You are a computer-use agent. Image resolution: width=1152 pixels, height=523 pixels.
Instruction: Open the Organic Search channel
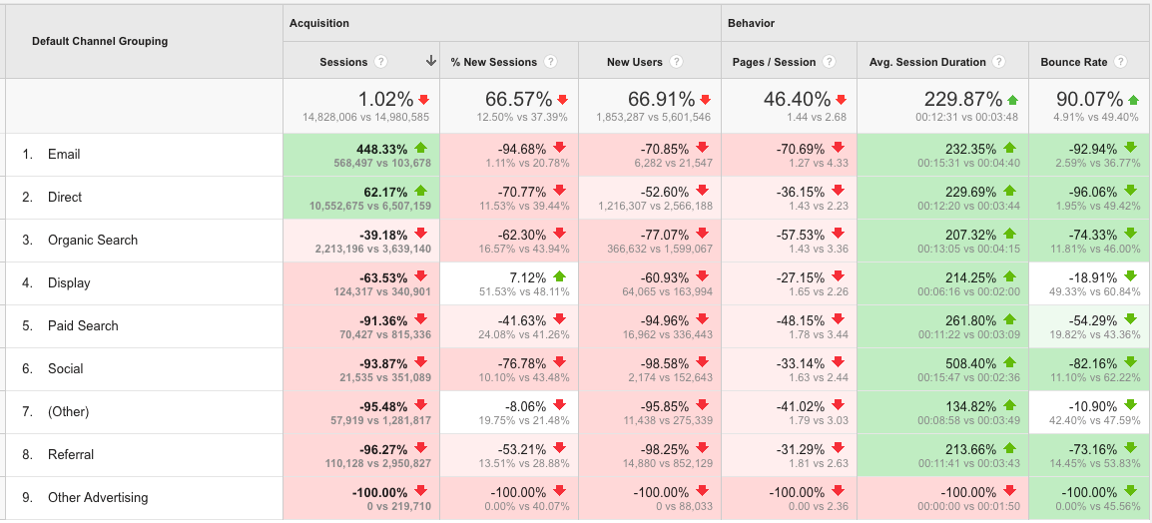pyautogui.click(x=93, y=241)
